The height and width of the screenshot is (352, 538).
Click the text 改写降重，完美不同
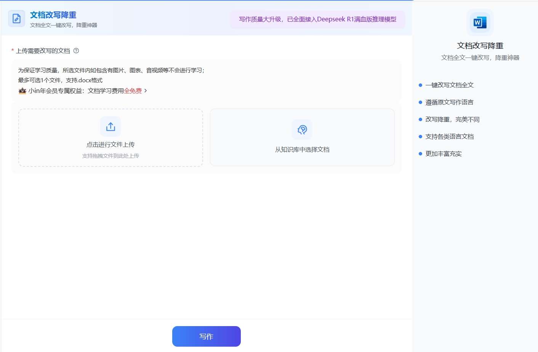[453, 119]
